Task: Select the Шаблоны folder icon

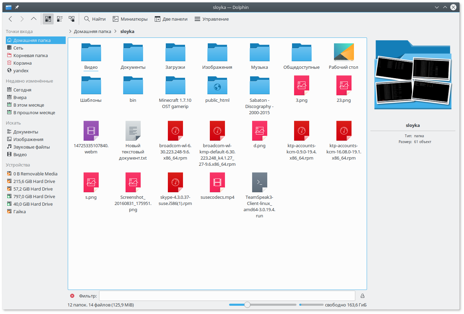Action: coord(91,85)
